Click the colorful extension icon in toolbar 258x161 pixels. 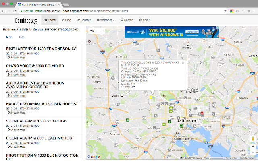tap(232, 11)
